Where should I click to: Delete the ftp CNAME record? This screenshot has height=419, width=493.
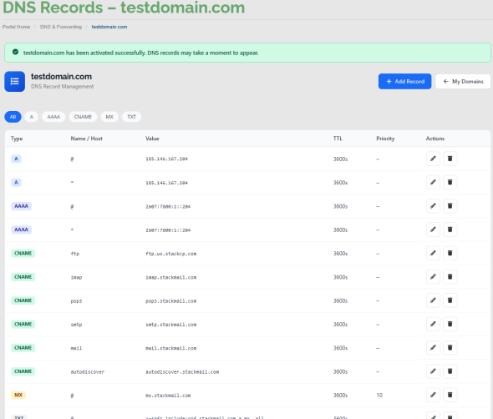450,253
